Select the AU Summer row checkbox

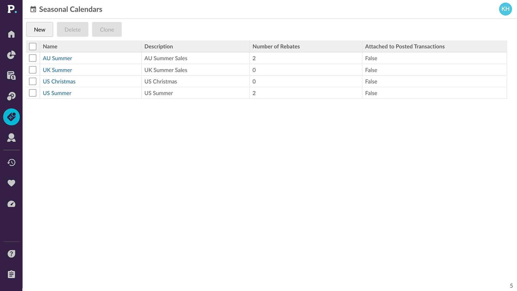click(33, 58)
